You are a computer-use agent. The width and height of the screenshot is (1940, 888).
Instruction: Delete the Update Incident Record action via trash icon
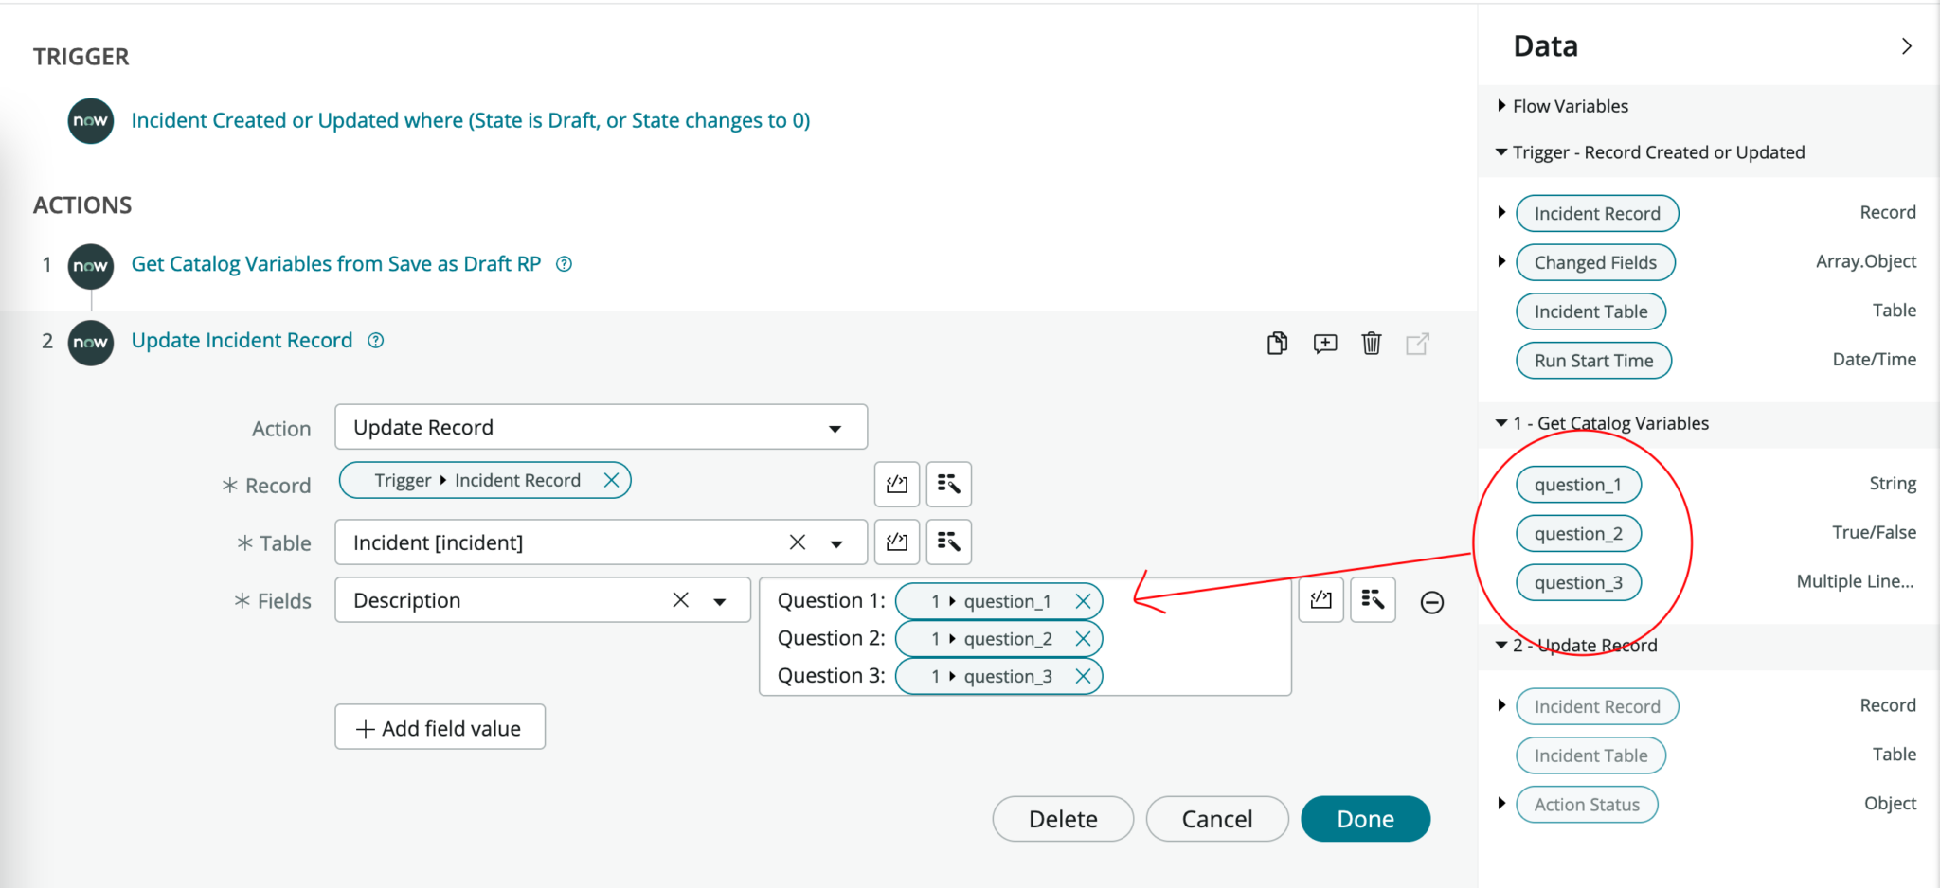tap(1371, 344)
